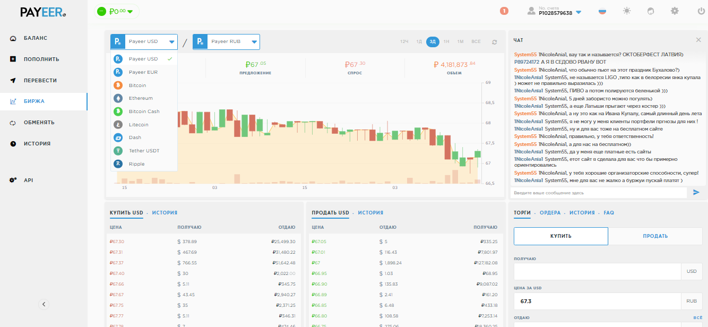Select the Купить trade mode button

561,236
